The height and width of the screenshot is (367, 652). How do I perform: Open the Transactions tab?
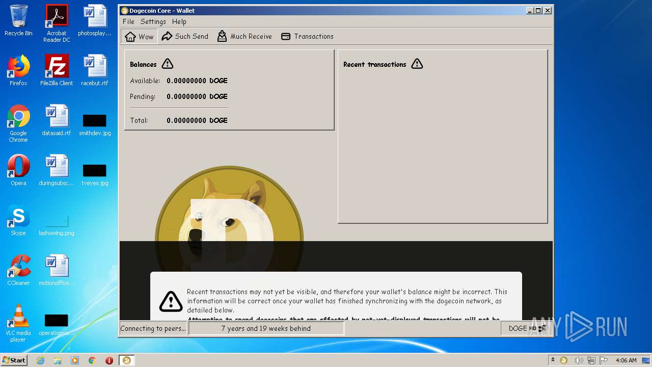click(x=307, y=36)
